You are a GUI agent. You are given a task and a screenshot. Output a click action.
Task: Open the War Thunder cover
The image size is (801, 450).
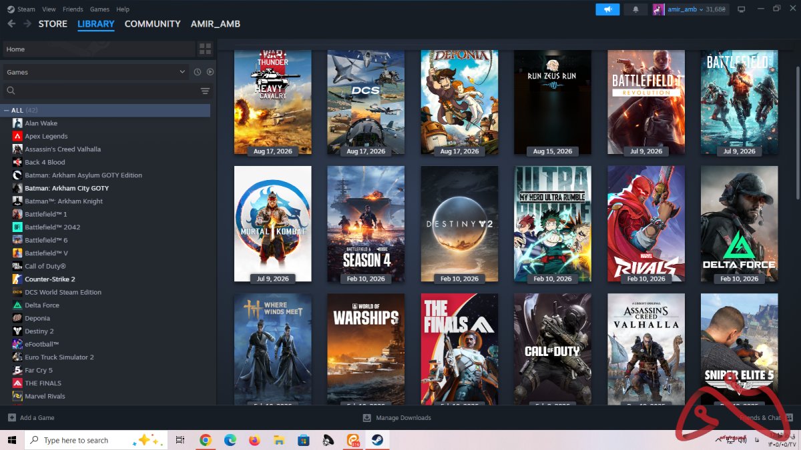coord(272,103)
